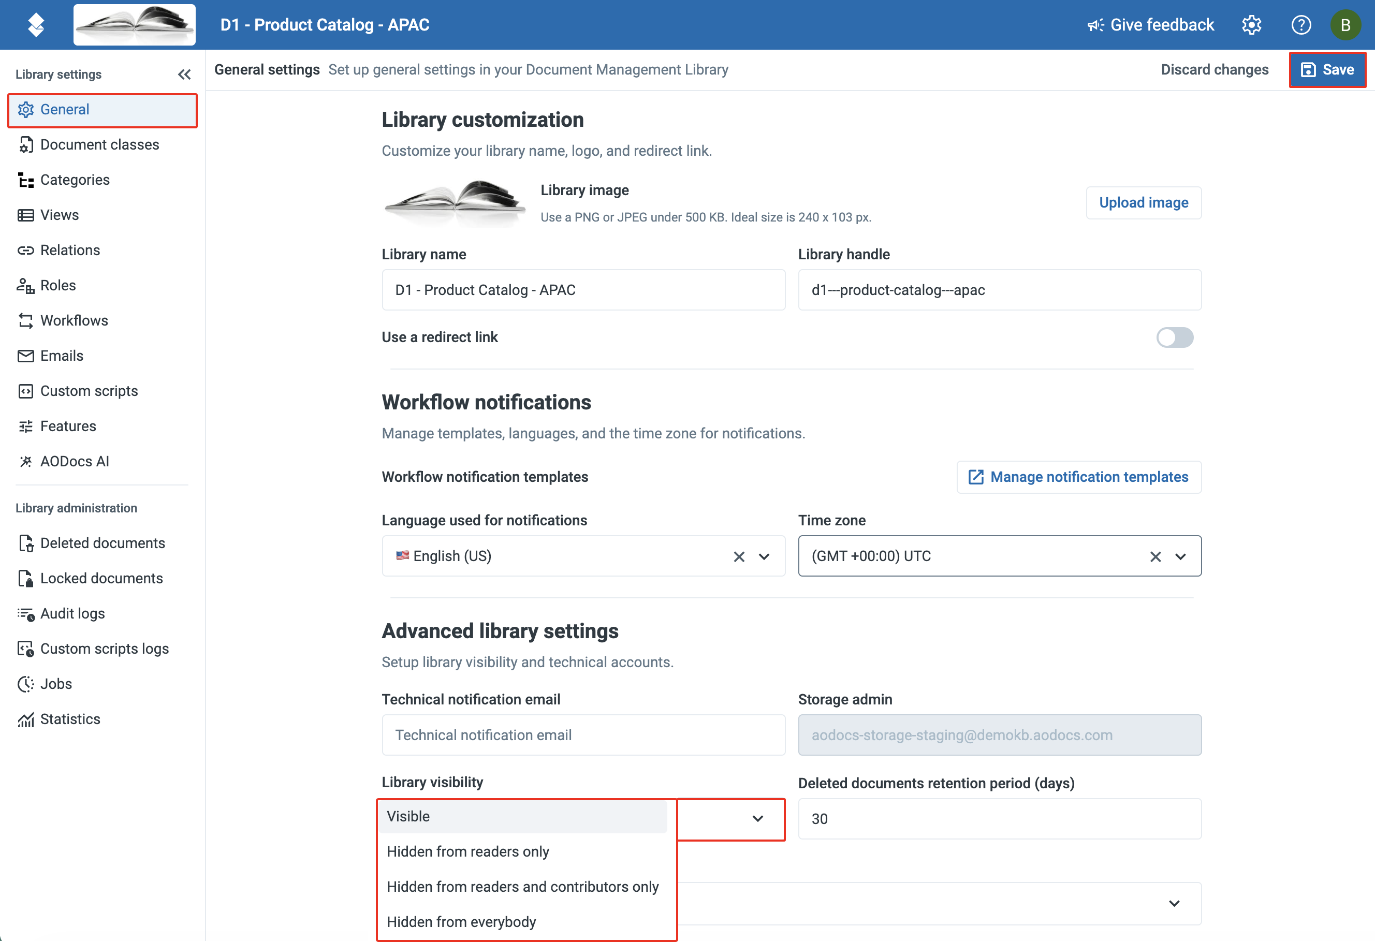The height and width of the screenshot is (942, 1375).
Task: Open user avatar B menu
Action: (x=1345, y=25)
